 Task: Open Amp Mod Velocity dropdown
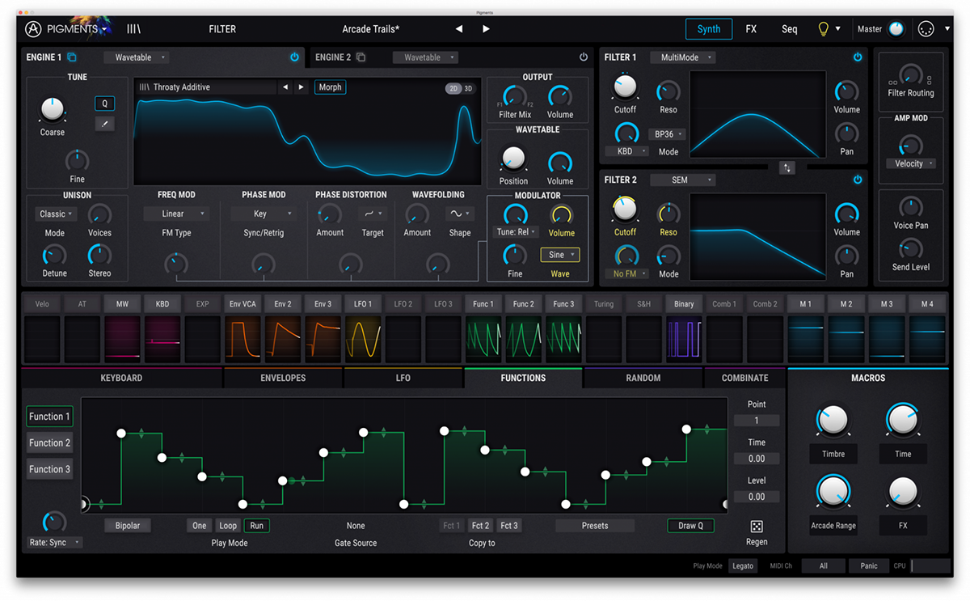[x=911, y=163]
